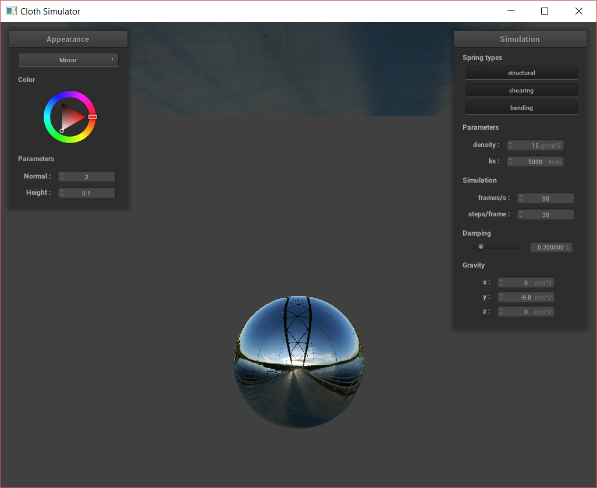Click the Gravity x stepper arrows
The width and height of the screenshot is (597, 488).
[x=501, y=283]
